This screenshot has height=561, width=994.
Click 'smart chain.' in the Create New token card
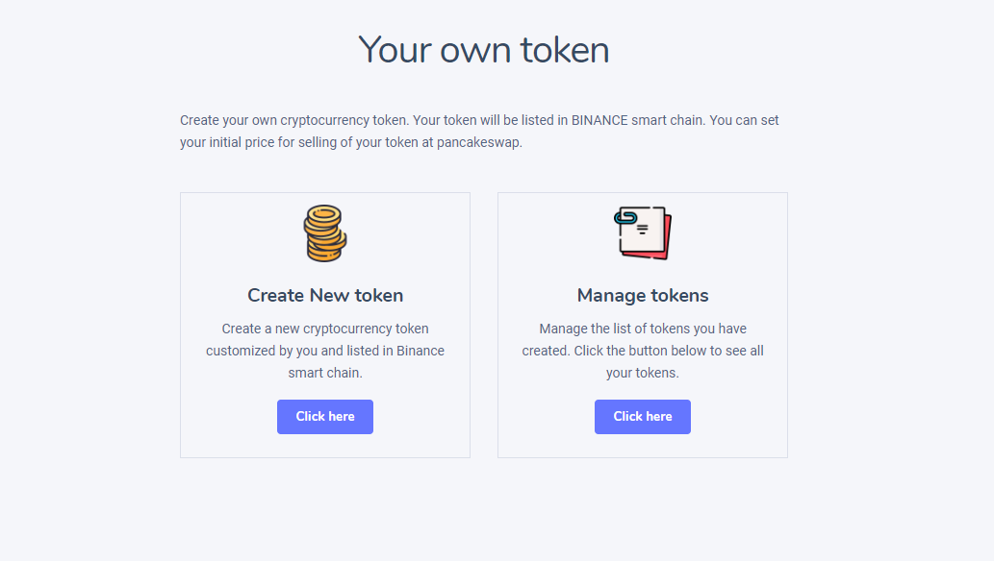coord(325,373)
